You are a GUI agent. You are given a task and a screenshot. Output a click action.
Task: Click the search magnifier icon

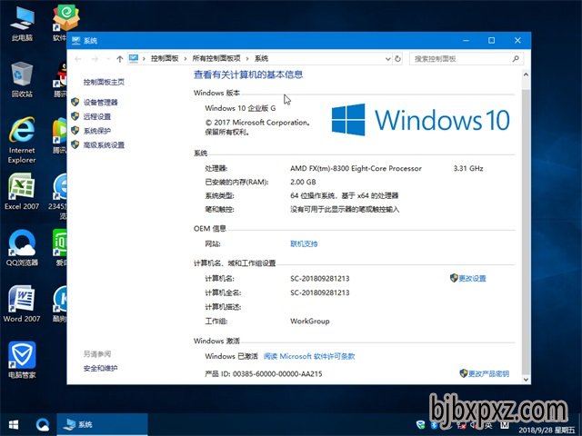point(516,58)
